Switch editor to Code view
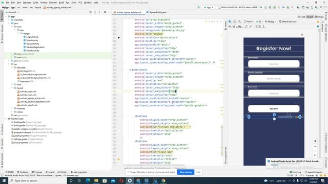The image size is (328, 184). click(x=301, y=17)
